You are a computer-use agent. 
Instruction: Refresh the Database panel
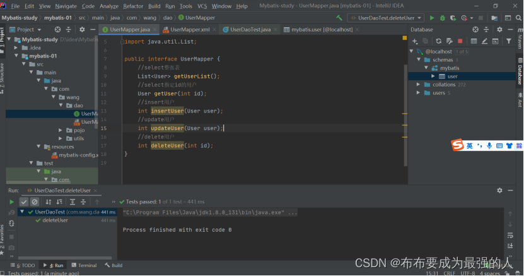coord(438,41)
